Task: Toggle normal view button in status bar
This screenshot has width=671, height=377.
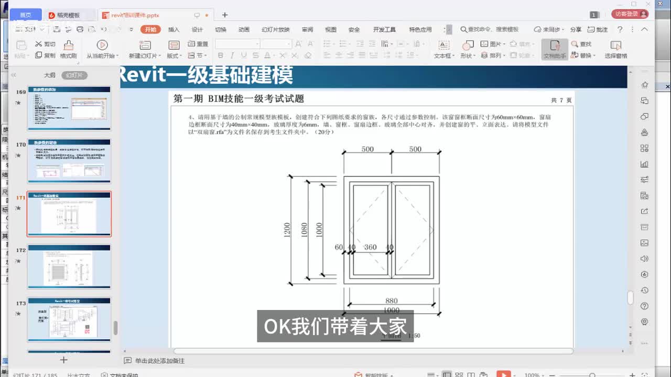Action: (447, 375)
